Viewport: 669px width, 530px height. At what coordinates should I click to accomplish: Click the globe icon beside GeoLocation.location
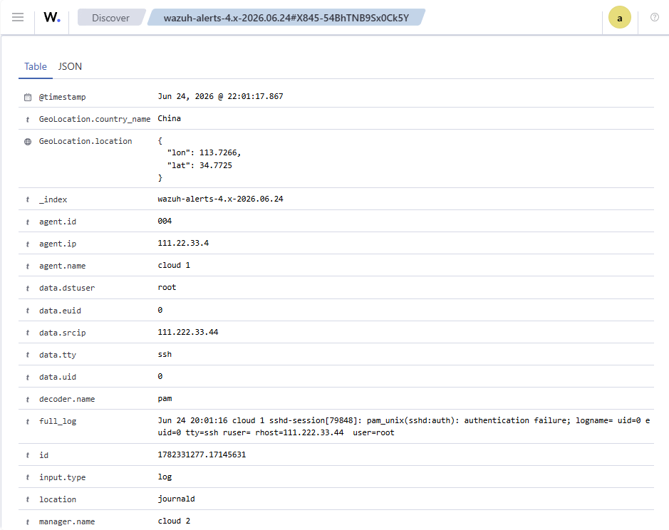click(28, 142)
